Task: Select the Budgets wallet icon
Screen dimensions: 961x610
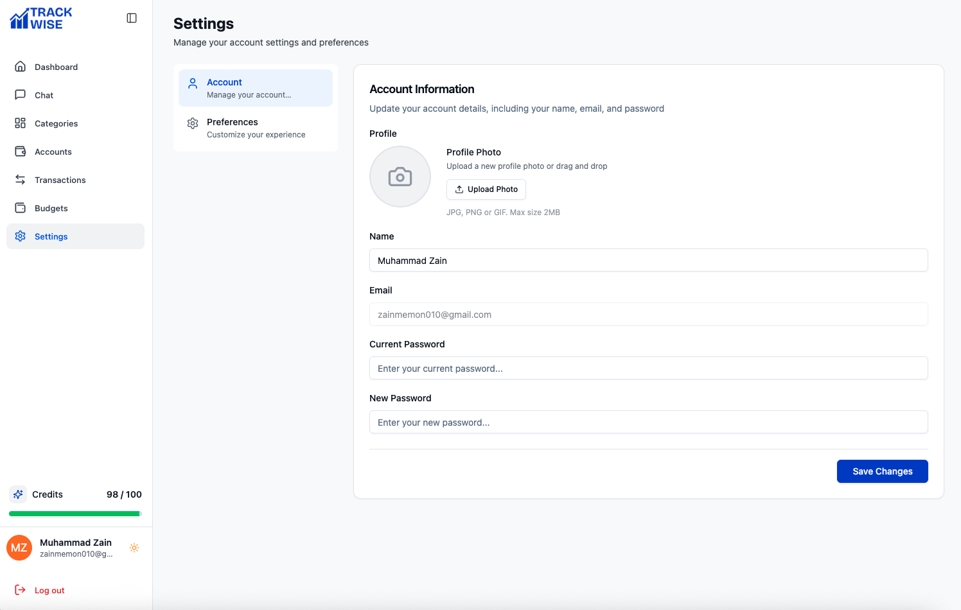Action: tap(21, 208)
